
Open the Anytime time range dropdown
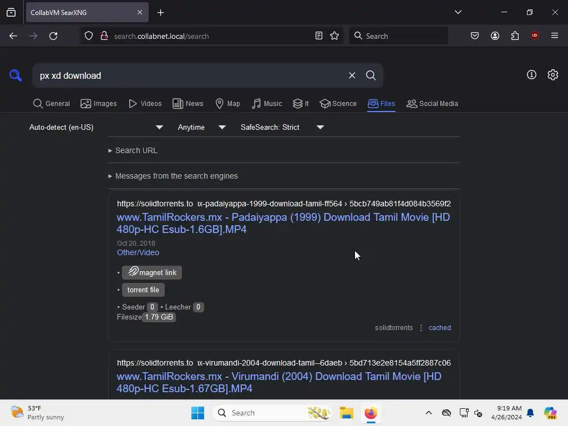point(201,127)
